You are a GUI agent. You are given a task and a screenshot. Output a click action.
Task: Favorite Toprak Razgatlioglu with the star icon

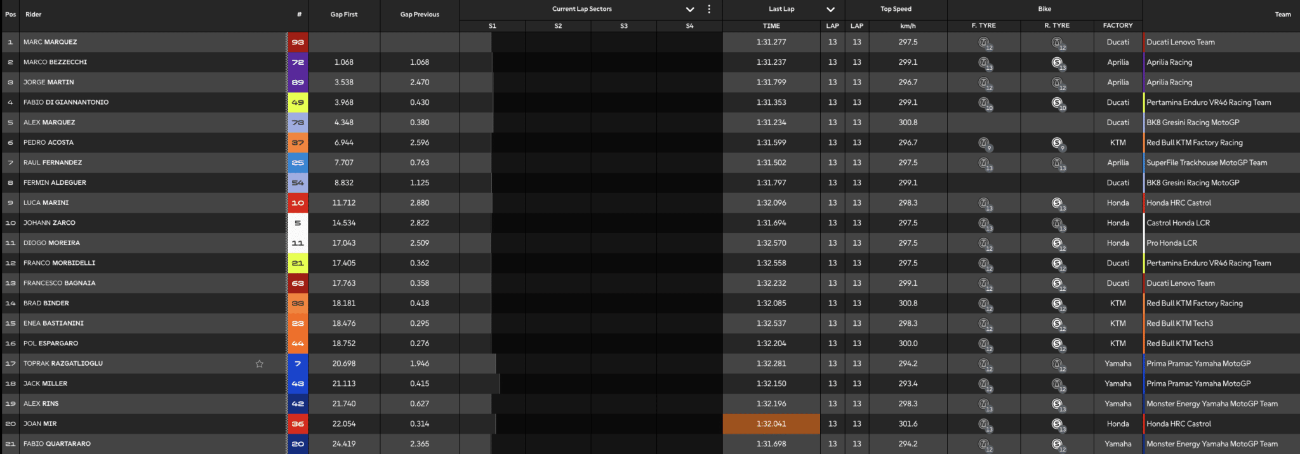coord(259,364)
